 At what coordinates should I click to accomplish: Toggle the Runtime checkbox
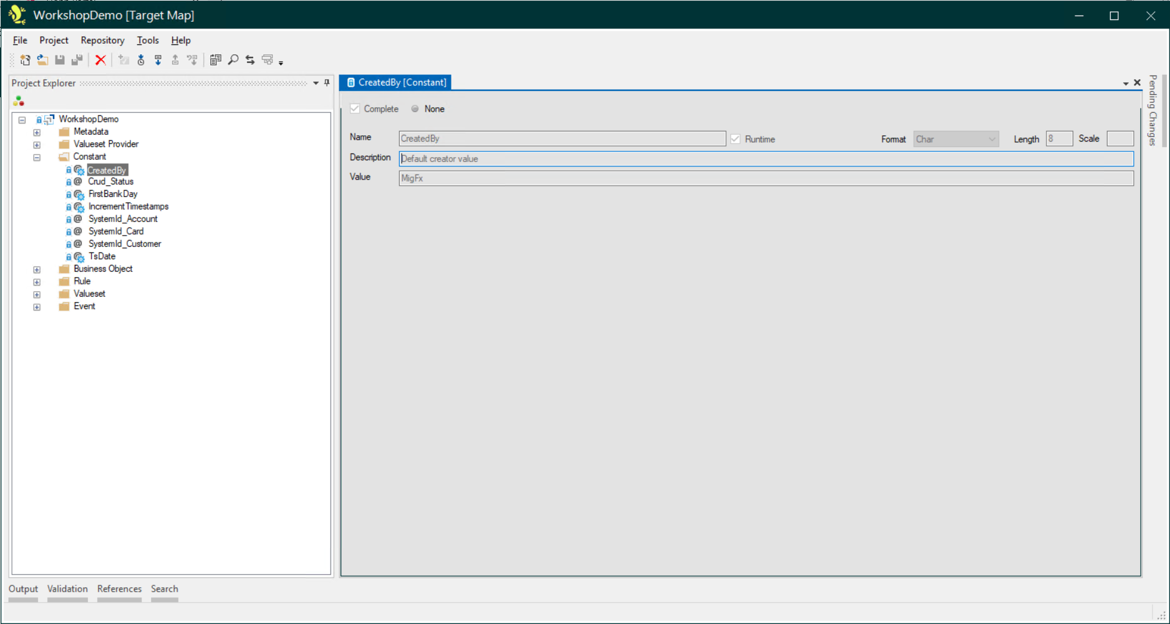coord(736,139)
